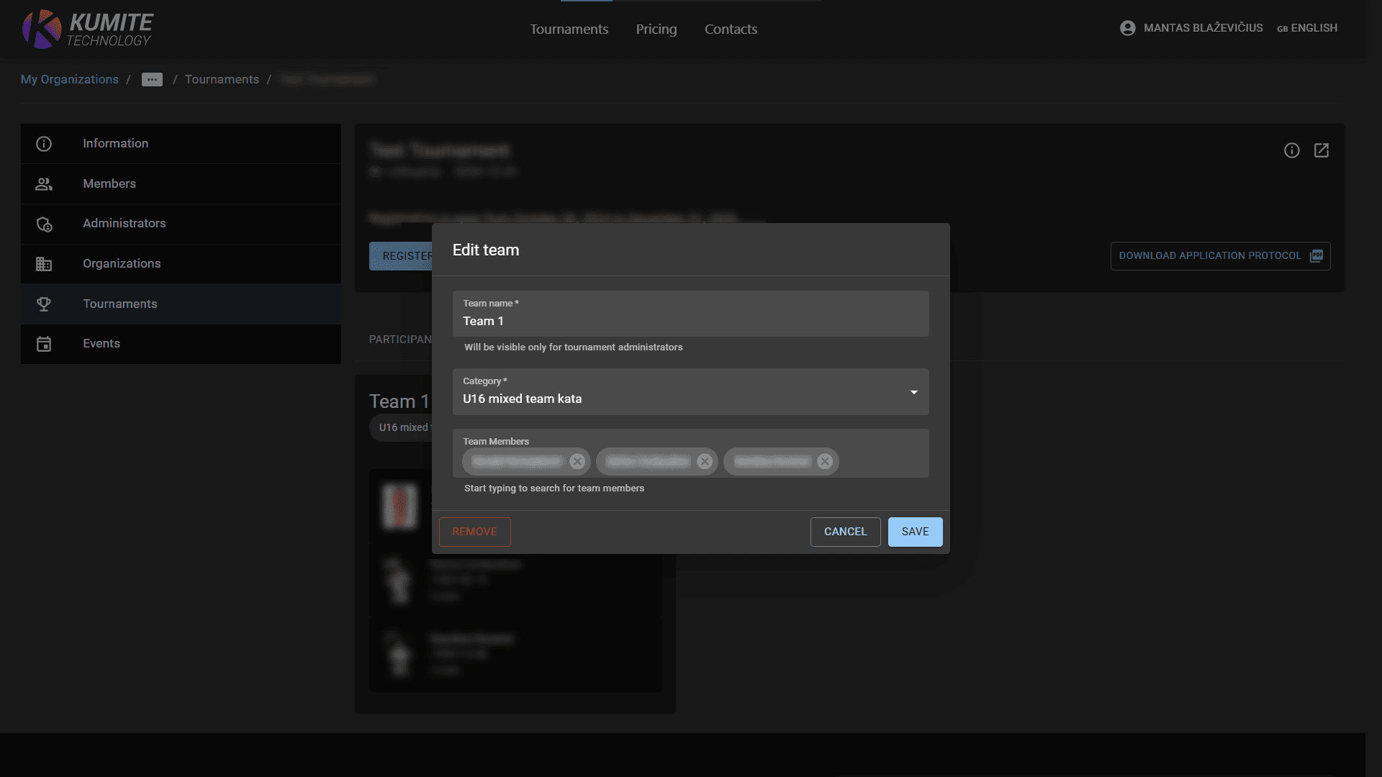Remove the second team member chip
1382x777 pixels.
705,461
